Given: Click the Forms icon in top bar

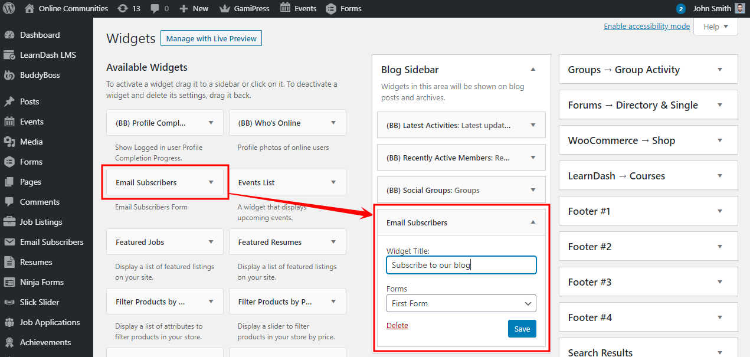Looking at the screenshot, I should tap(330, 8).
